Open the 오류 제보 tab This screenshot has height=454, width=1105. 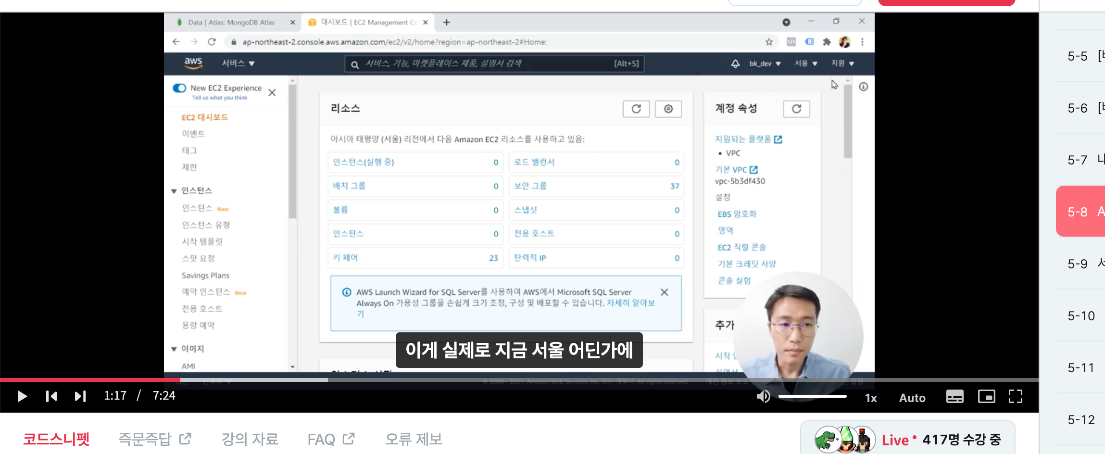pyautogui.click(x=414, y=439)
